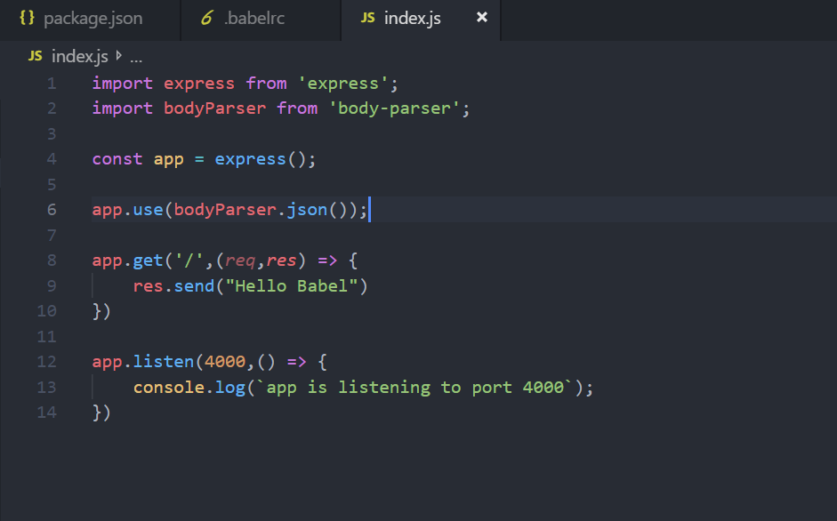
Task: Open the .babelrc tab
Action: (x=254, y=19)
